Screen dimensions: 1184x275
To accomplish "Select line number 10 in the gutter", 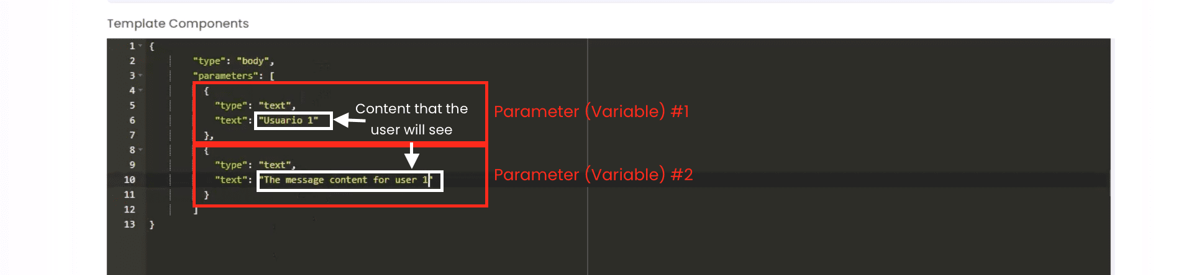I will click(129, 180).
